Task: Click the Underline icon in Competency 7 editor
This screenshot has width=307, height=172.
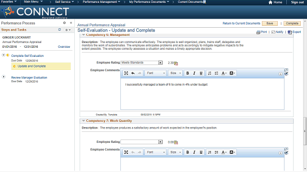Action: [x=201, y=152]
